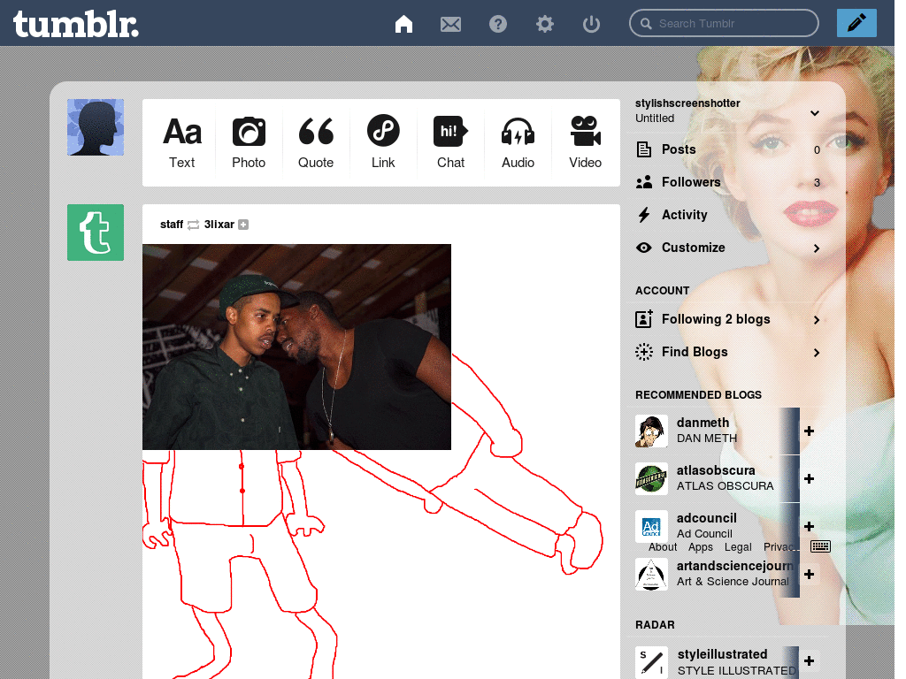Screen dimensions: 906x679
Task: Open the Help question mark icon
Action: (497, 24)
